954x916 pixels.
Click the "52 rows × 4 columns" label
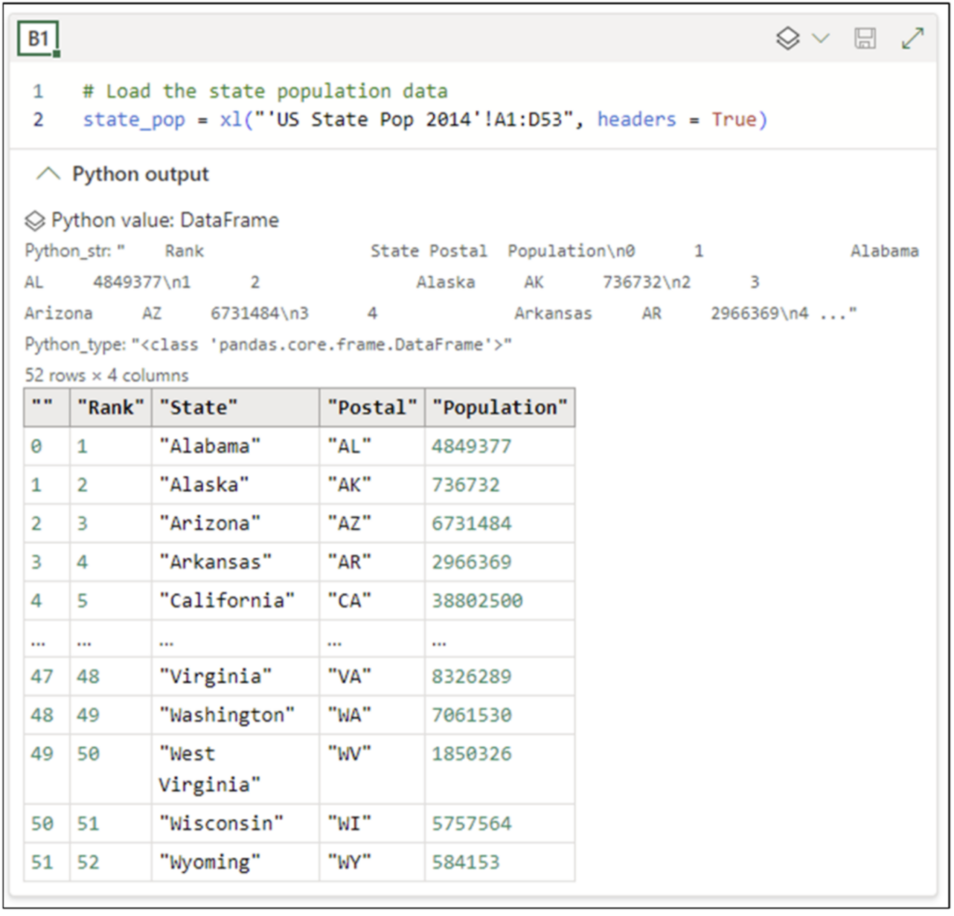(106, 376)
